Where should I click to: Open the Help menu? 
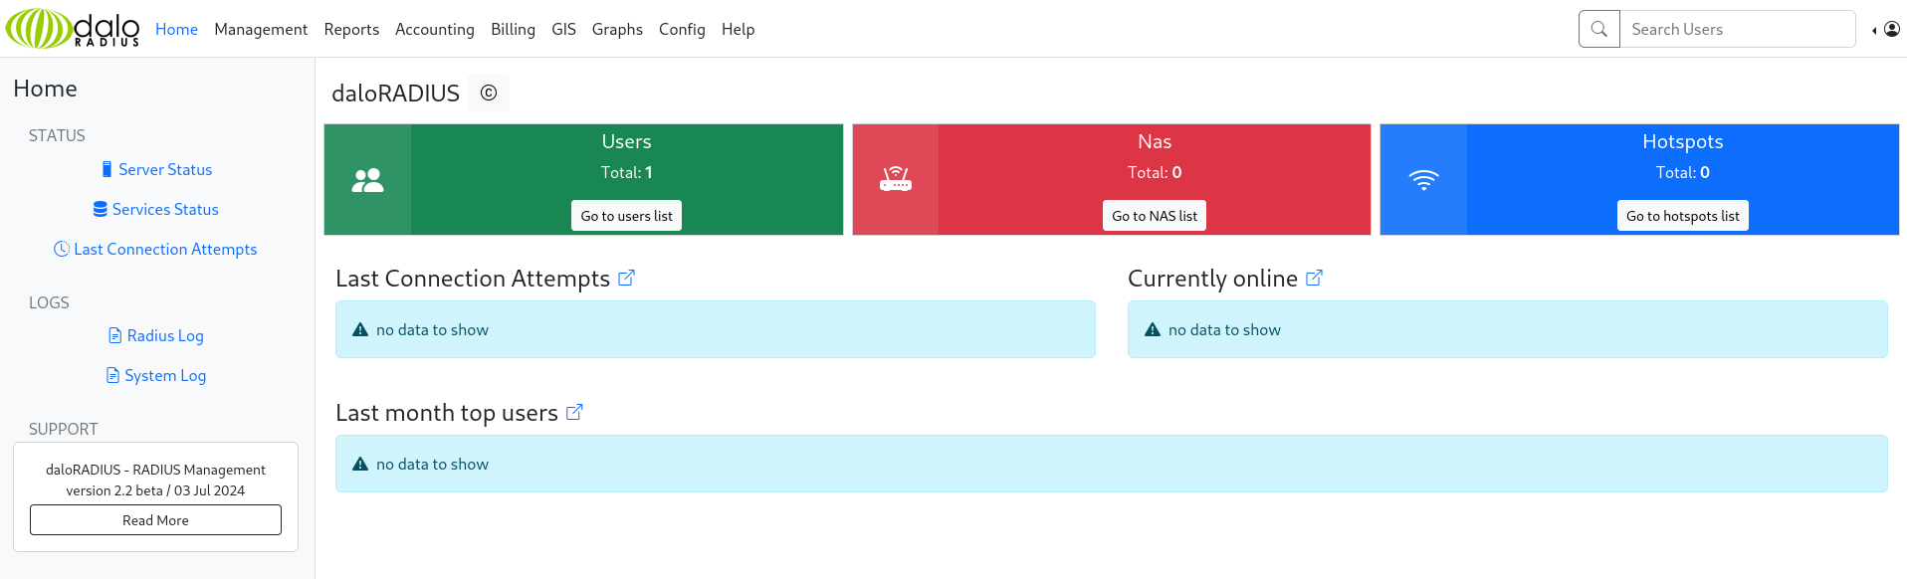point(738,30)
